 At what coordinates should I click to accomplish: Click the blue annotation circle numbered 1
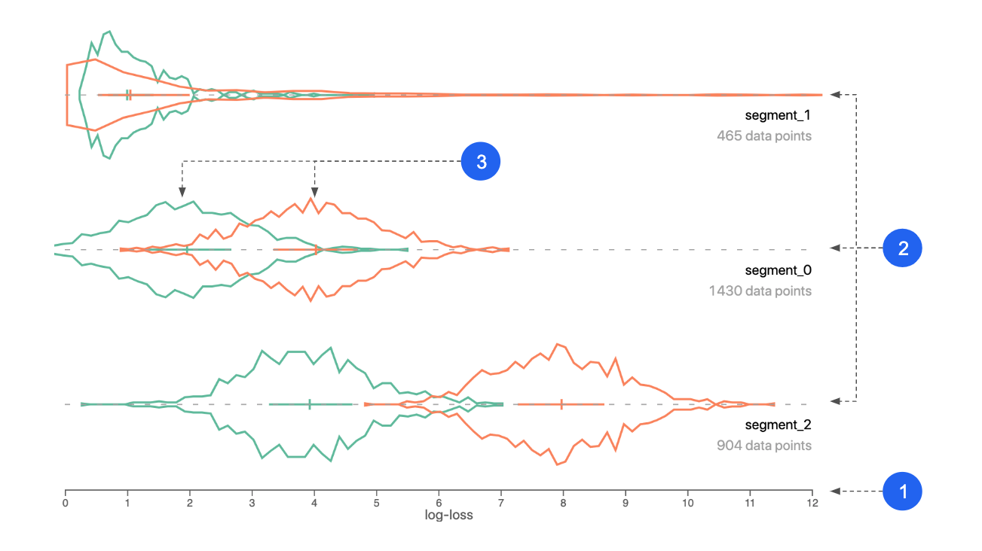coord(902,491)
